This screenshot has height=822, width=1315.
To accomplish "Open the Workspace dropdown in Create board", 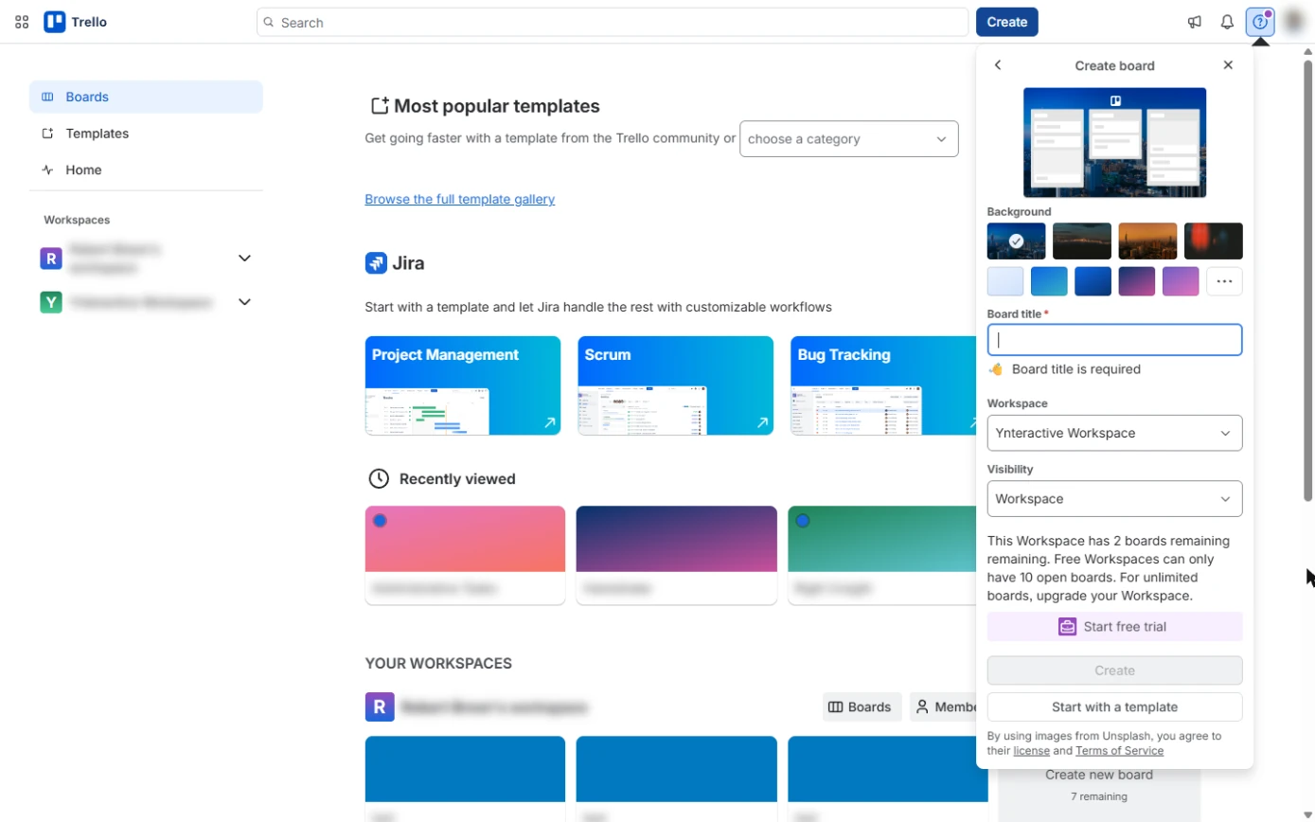I will pos(1114,433).
